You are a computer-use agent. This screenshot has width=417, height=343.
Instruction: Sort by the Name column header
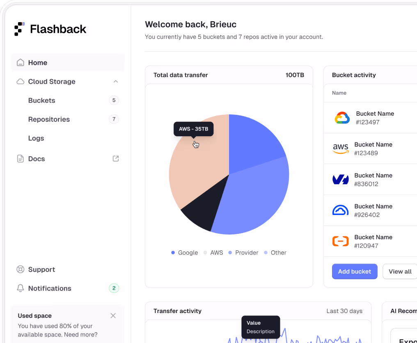(339, 93)
